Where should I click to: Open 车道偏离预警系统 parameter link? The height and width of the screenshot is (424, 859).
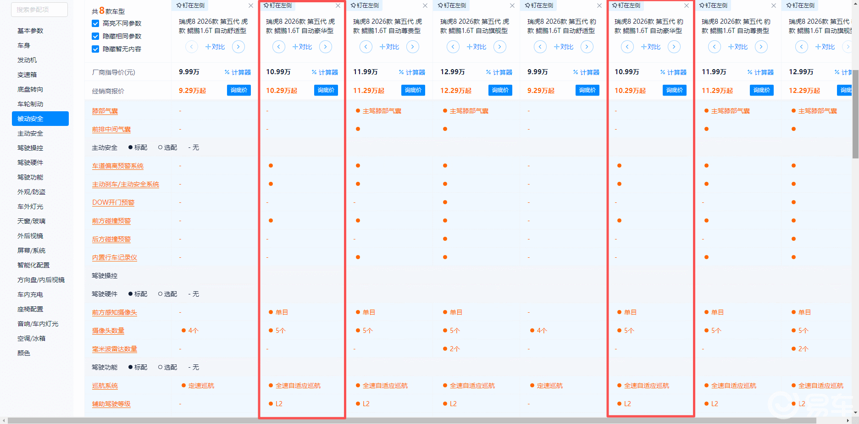[117, 166]
